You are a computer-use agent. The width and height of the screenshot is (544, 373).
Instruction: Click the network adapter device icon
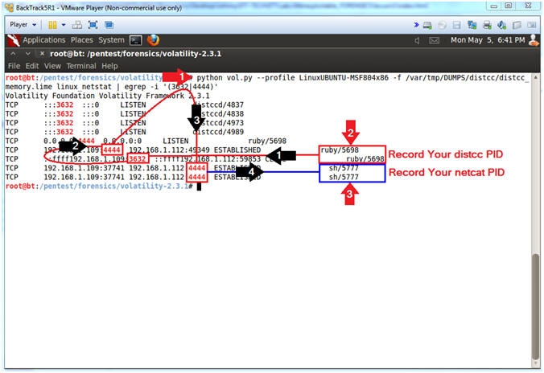(x=472, y=25)
